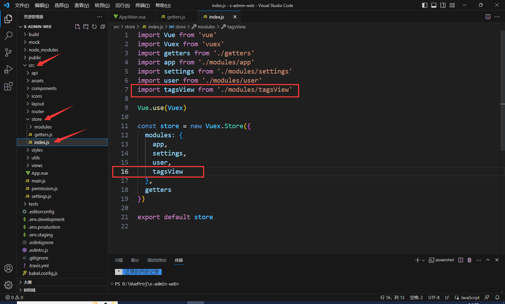
Task: Expand the 大纲 outline section
Action: pyautogui.click(x=62, y=282)
